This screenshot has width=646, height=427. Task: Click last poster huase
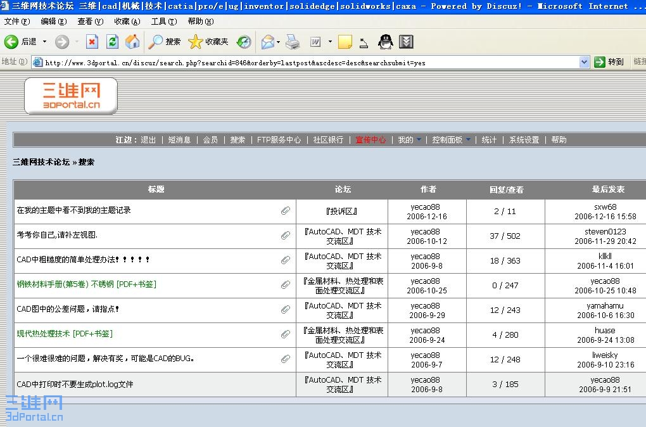coord(605,331)
